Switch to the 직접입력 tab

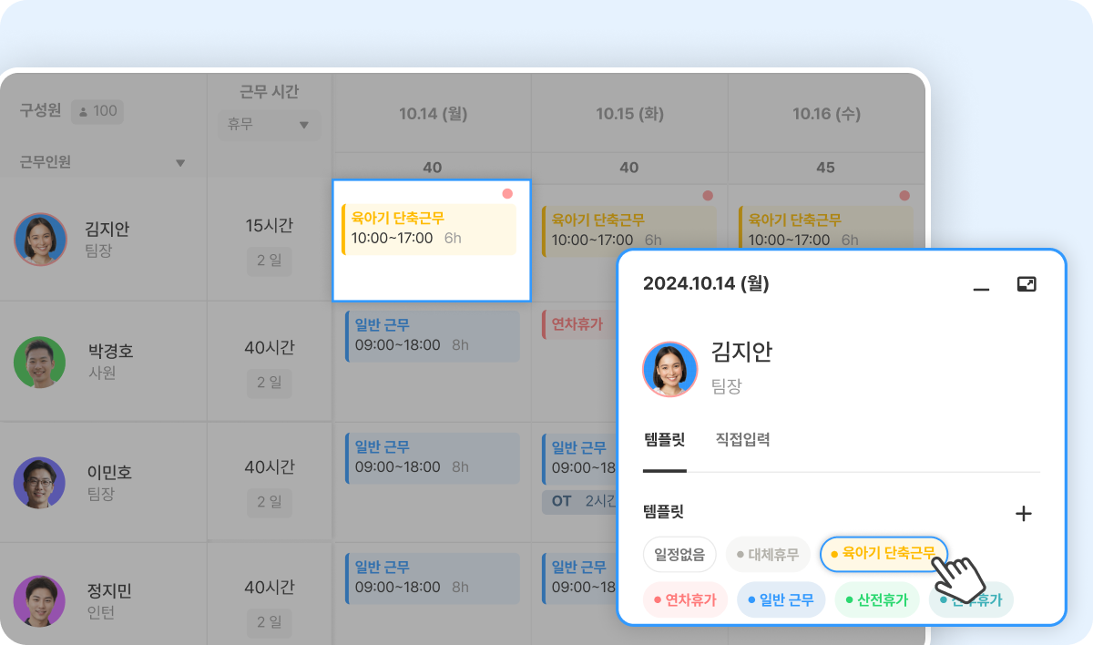coord(742,440)
